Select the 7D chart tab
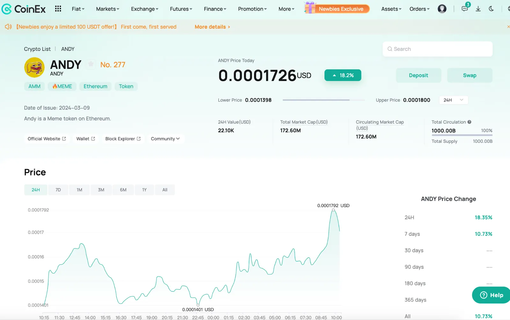The width and height of the screenshot is (510, 320). (58, 190)
